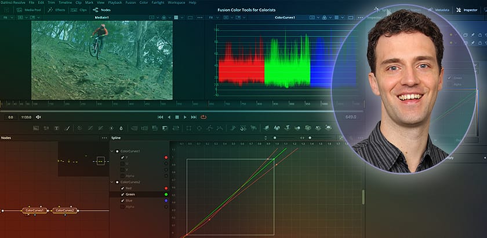
Task: Open the Workspace menu
Action: point(176,2)
